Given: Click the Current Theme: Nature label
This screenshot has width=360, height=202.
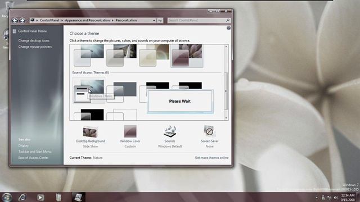Looking at the screenshot, I should click(x=86, y=158).
